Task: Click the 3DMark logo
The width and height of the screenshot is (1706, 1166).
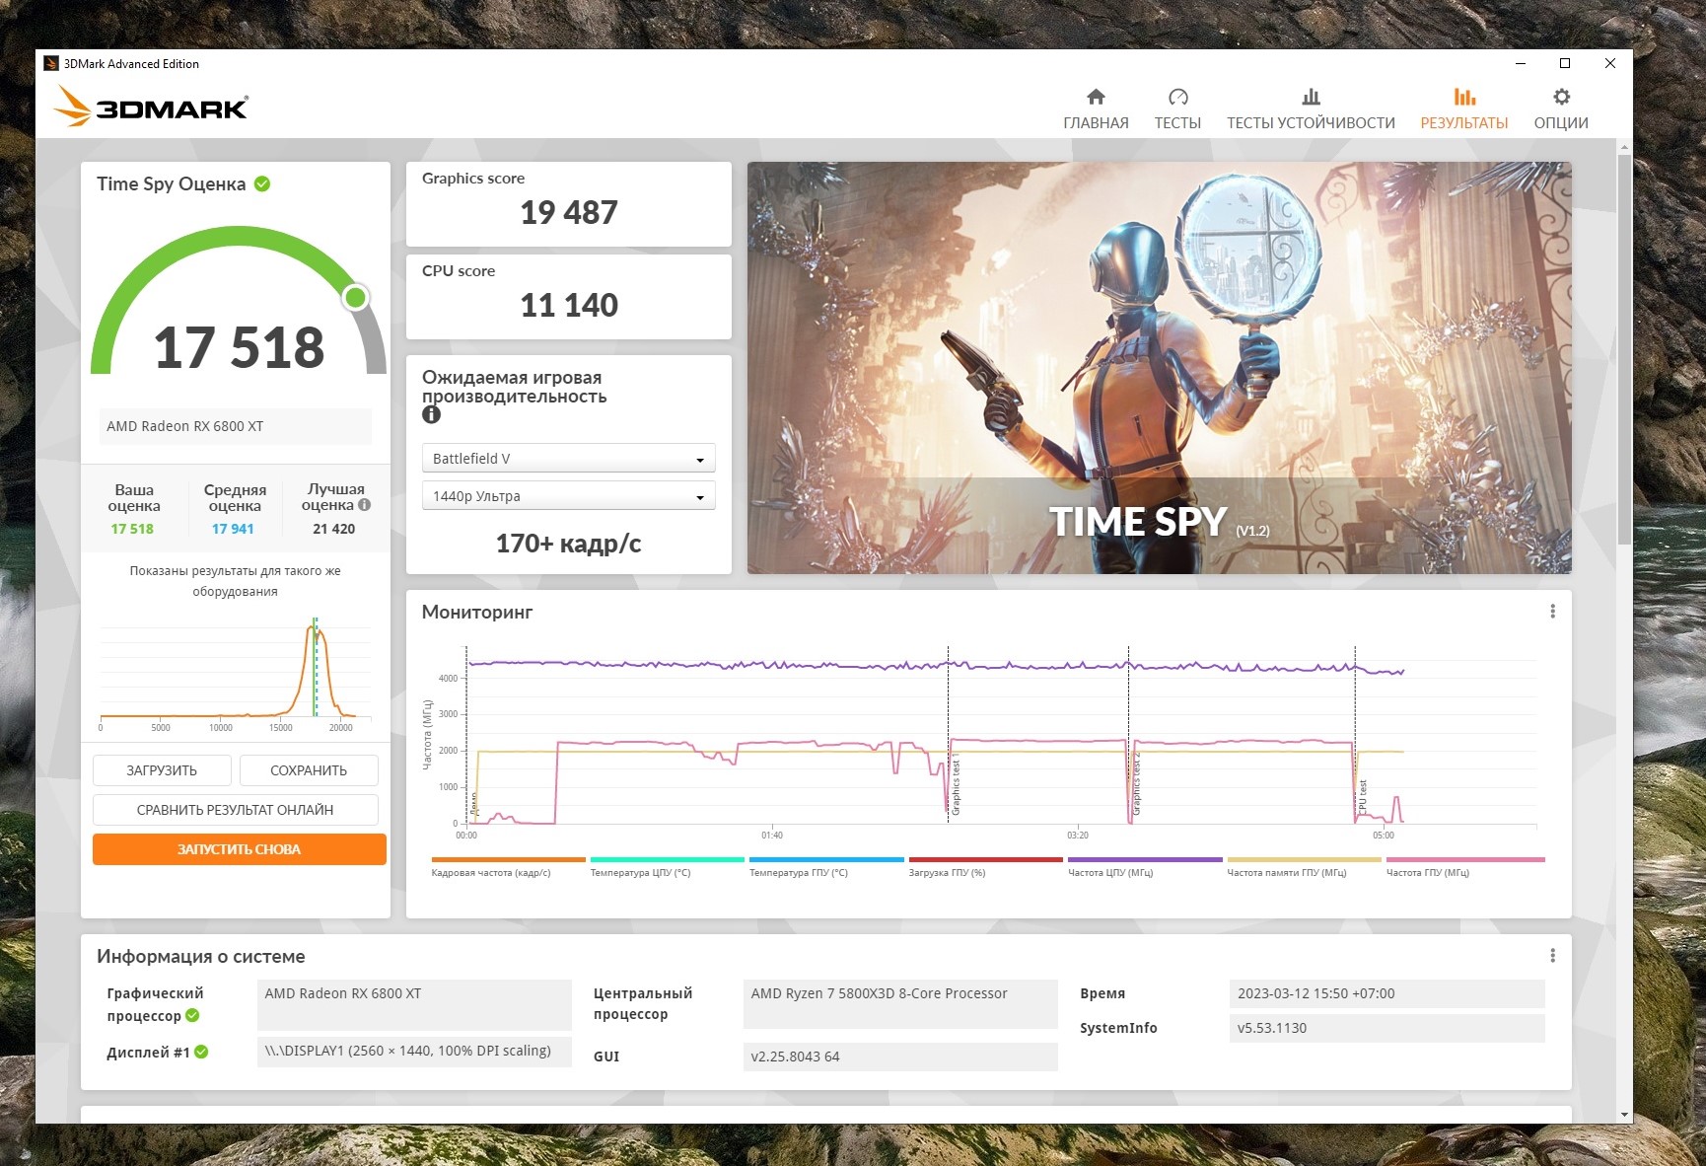Action: click(x=151, y=106)
